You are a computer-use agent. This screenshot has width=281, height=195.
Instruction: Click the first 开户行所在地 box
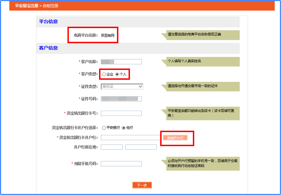(x=112, y=147)
